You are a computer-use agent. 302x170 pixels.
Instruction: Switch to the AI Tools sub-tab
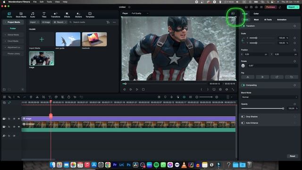[268, 20]
